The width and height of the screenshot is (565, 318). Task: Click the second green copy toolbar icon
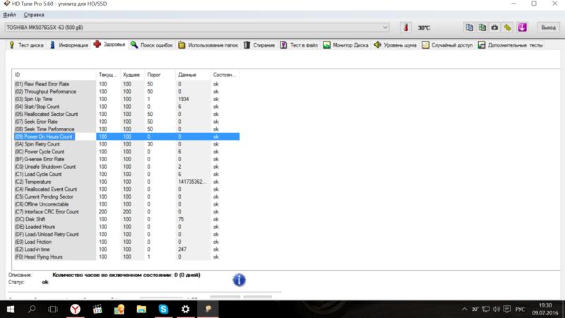482,28
